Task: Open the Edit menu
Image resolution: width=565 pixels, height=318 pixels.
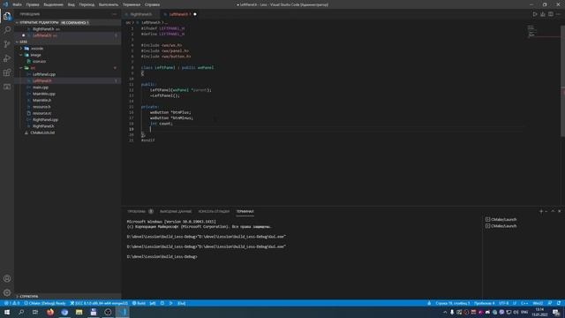Action: coord(33,4)
